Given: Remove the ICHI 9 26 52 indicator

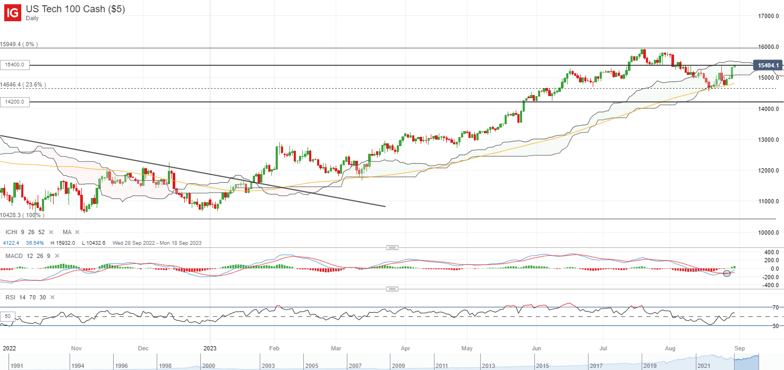Looking at the screenshot, I should coord(51,232).
